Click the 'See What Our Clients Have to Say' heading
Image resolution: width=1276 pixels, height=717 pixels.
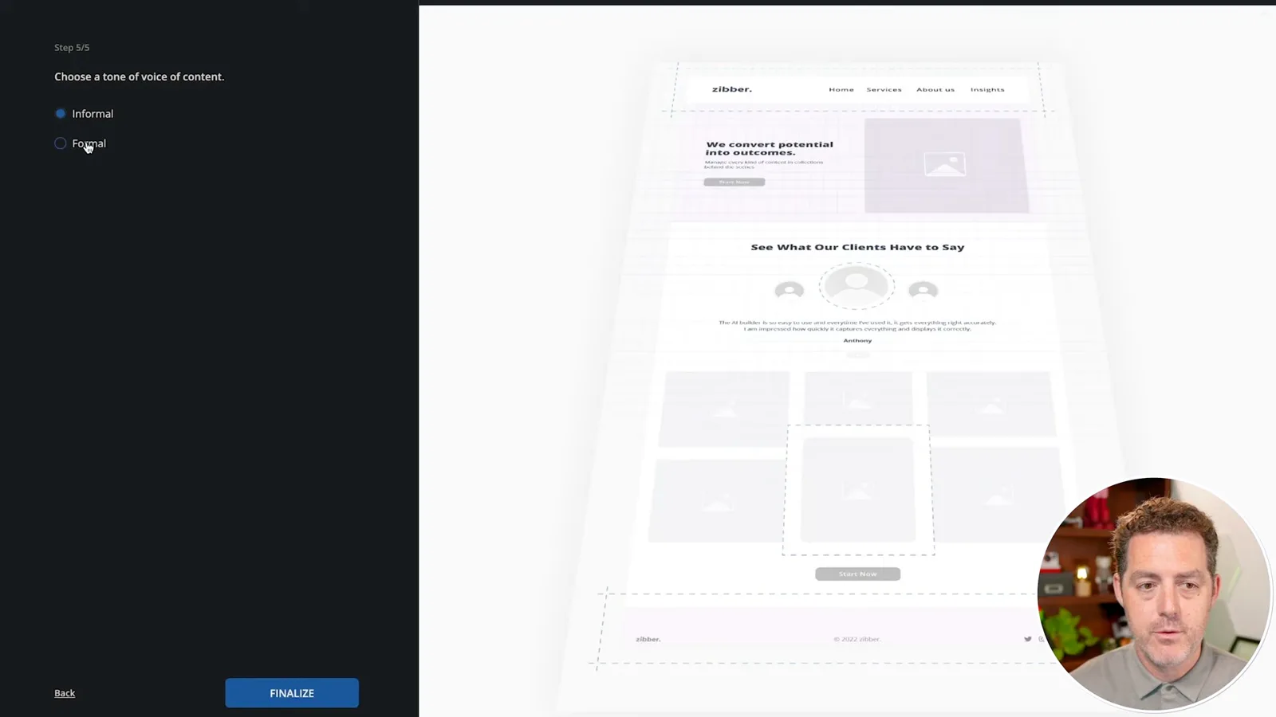(x=857, y=247)
